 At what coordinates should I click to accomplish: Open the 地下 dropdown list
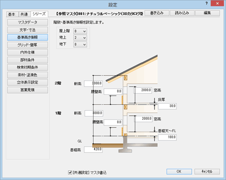tap(80, 44)
